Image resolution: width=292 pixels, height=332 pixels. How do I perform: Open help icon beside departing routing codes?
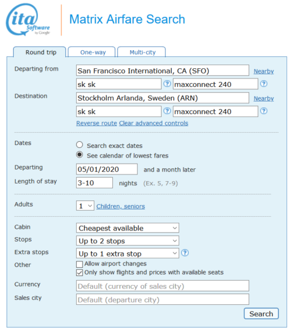[167, 84]
